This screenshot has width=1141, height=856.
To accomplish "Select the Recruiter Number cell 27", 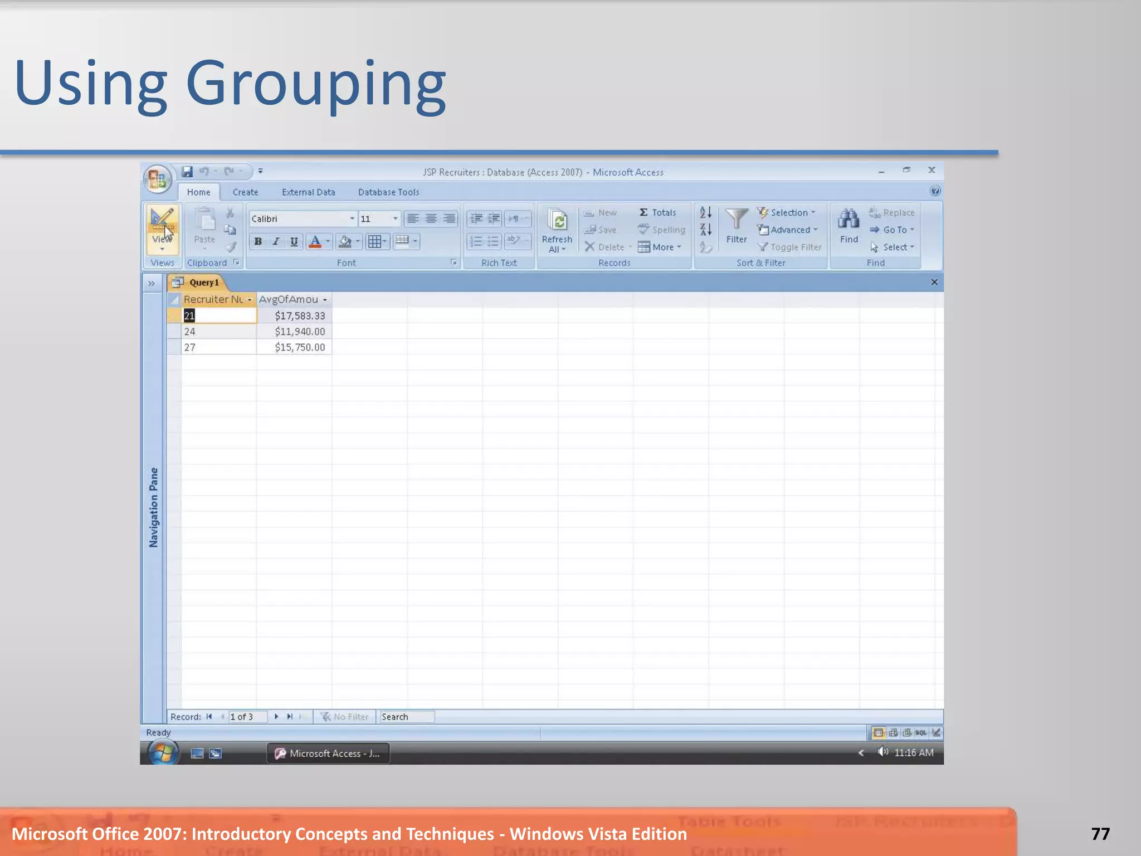I will tap(219, 347).
